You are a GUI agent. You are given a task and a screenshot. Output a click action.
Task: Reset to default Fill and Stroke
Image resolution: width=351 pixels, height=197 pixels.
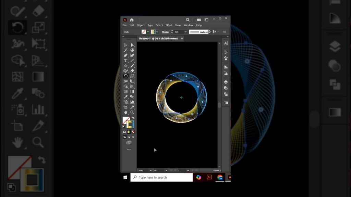[x=124, y=127]
